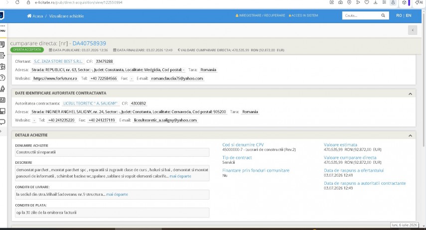Click Vizualizare achizitie breadcrumb
Viewport: 426px width, 230px height.
(x=67, y=16)
